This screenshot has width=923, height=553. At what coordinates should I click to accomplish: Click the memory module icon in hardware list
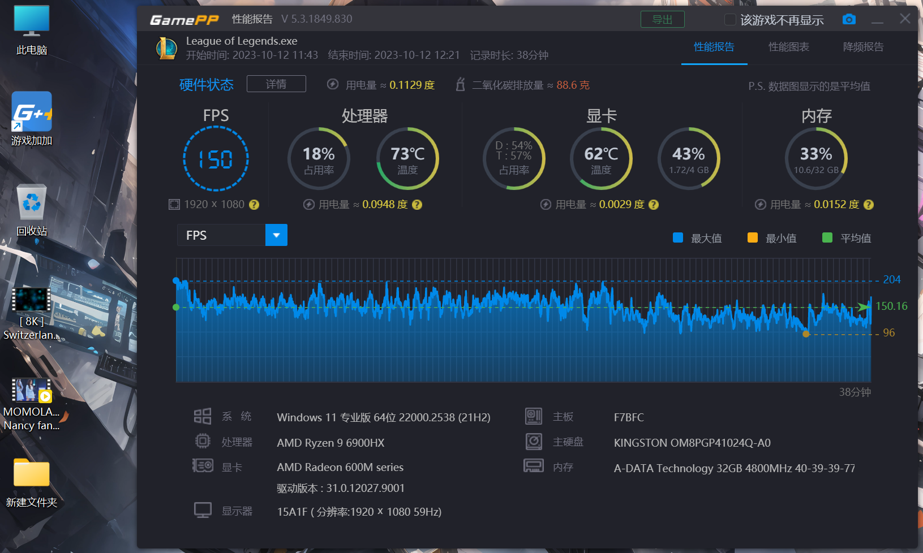(x=534, y=466)
